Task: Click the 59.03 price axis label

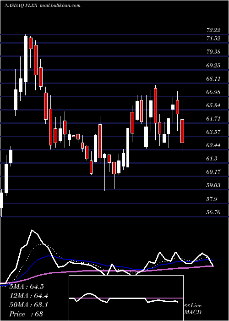Action: (213, 185)
